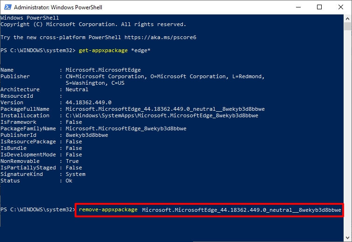This screenshot has height=242, width=352.
Task: Click the Version value 44.18362.449.0
Action: (89, 102)
